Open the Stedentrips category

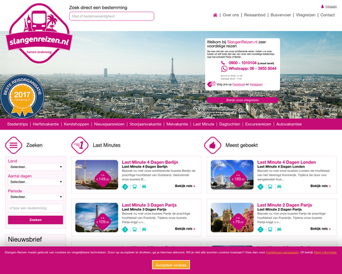(x=18, y=124)
